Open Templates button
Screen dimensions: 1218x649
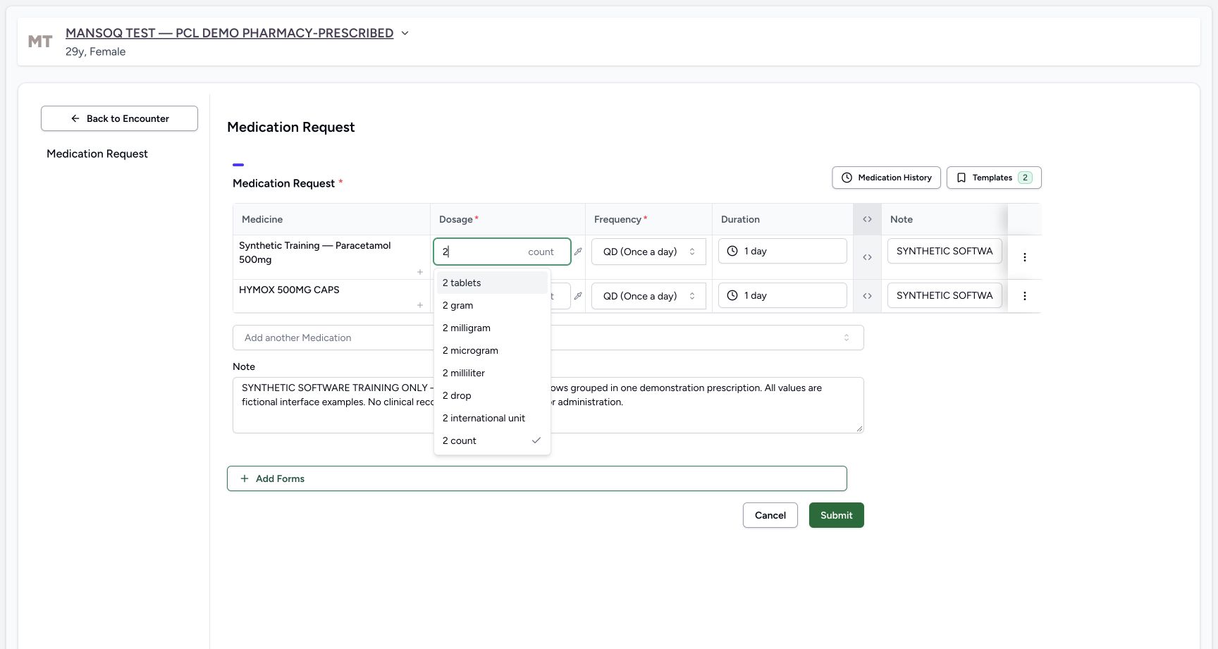pyautogui.click(x=994, y=178)
